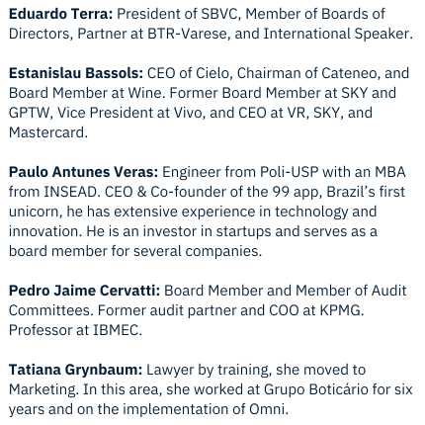Click the text Vice President at Vivo

coord(129,113)
